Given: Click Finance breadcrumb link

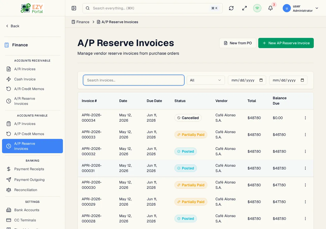Looking at the screenshot, I should click(80, 22).
